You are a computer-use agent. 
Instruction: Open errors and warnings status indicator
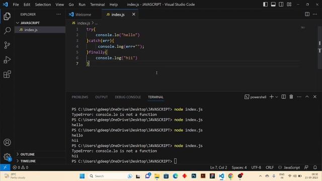tap(20, 167)
